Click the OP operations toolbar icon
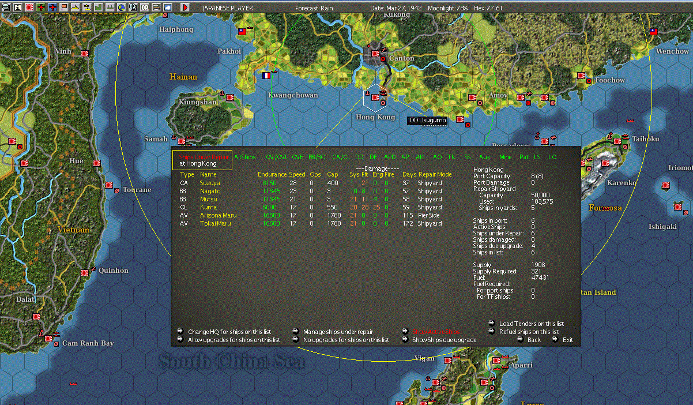The image size is (693, 405). (145, 7)
